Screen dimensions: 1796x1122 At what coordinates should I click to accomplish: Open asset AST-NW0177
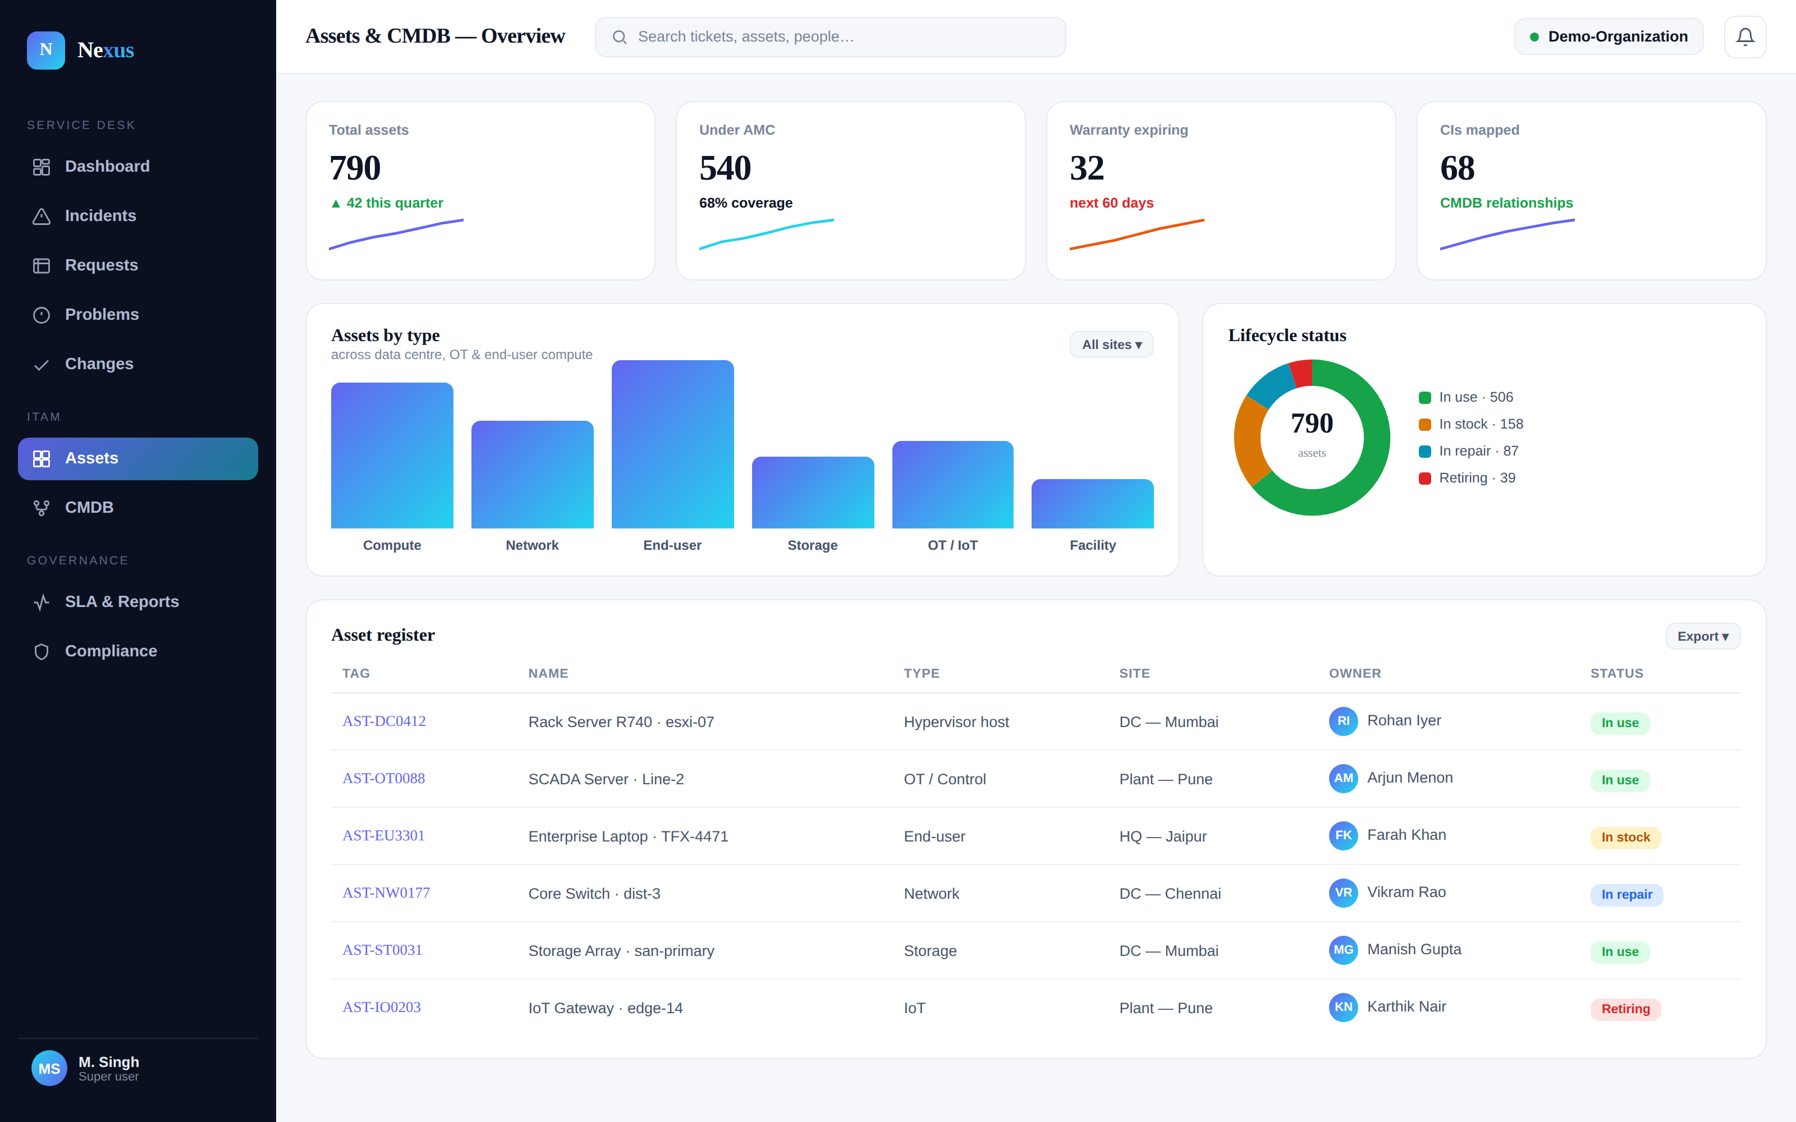coord(386,892)
